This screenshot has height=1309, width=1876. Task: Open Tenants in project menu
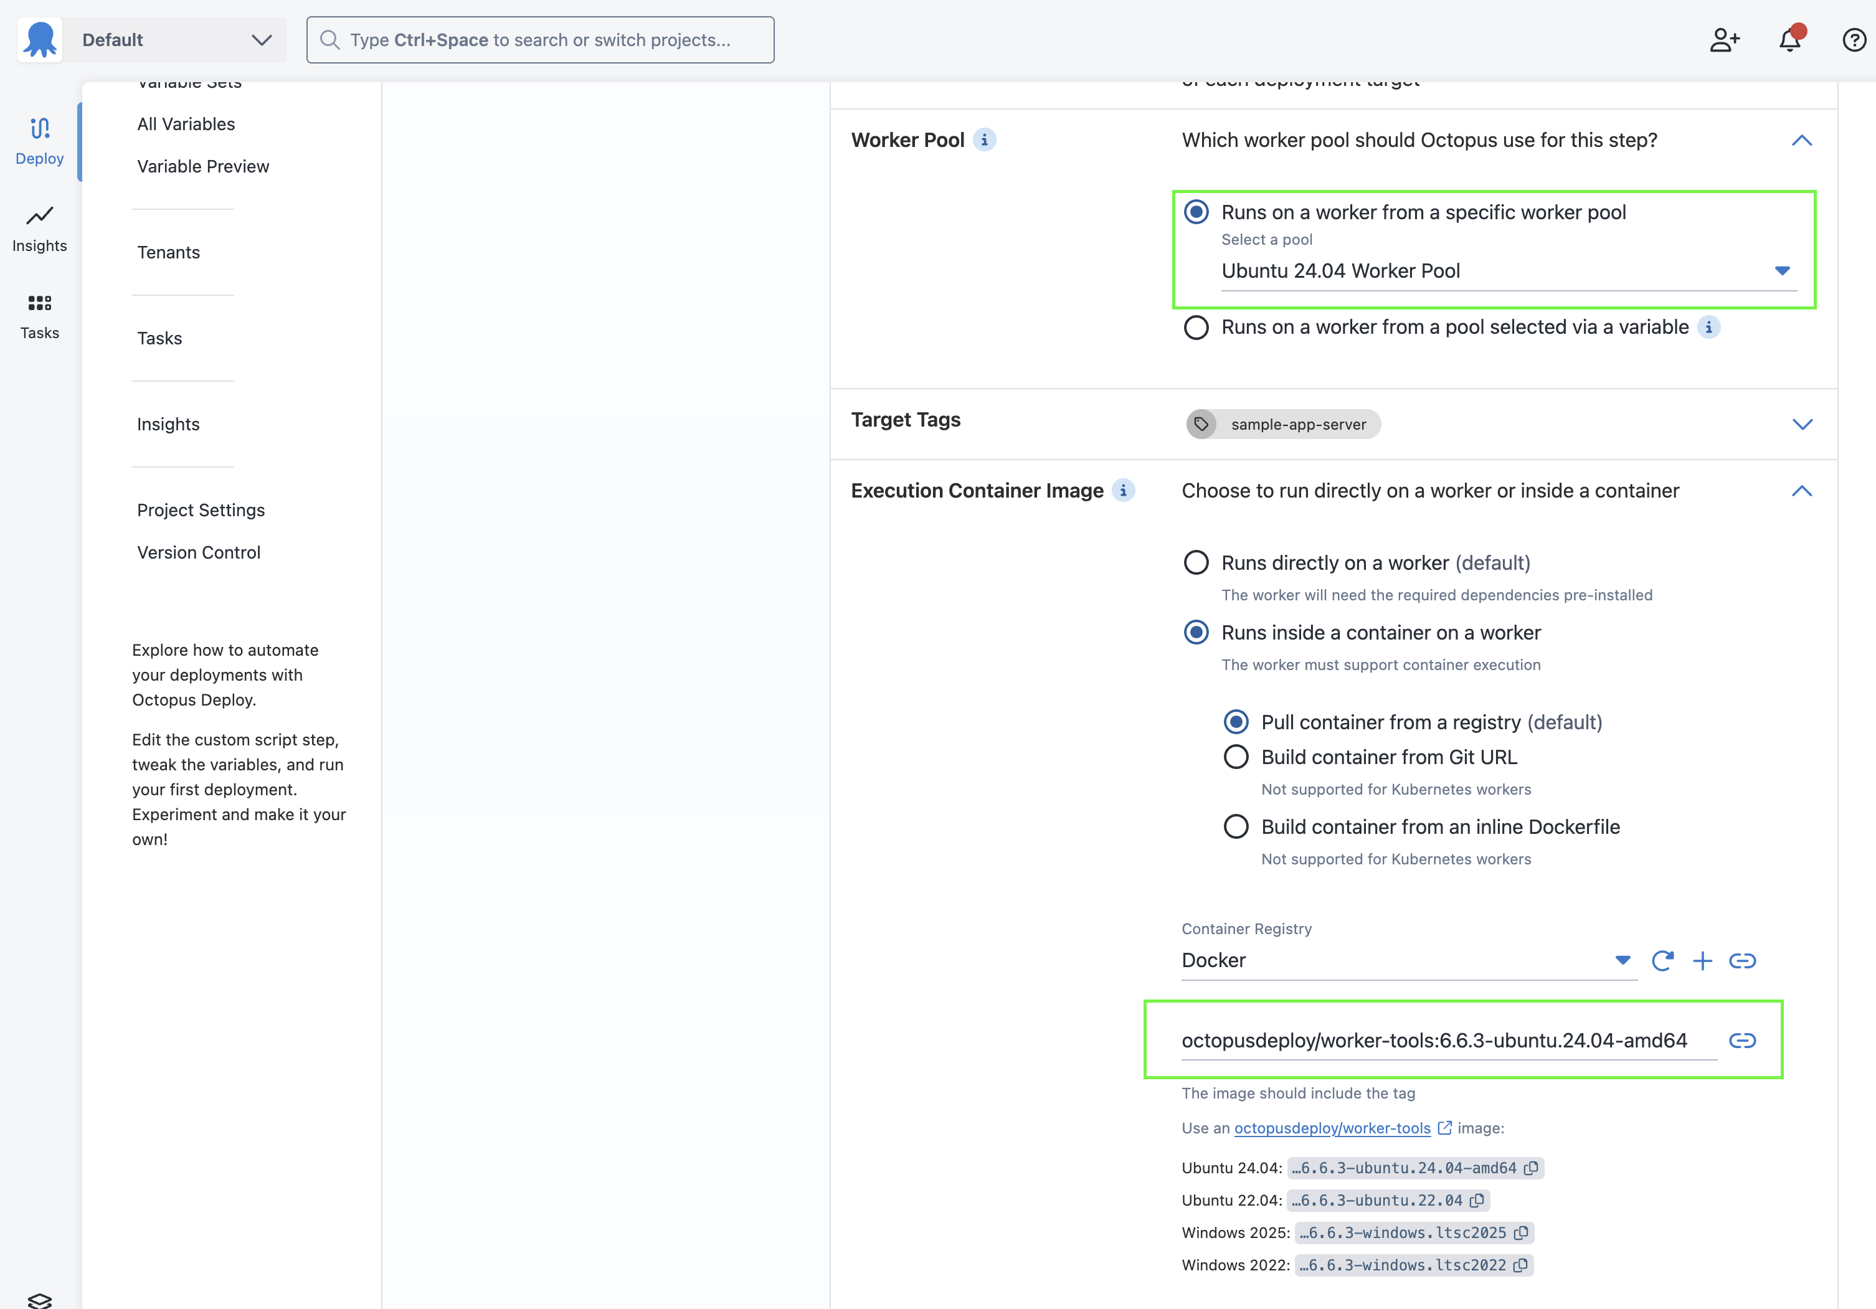168,252
